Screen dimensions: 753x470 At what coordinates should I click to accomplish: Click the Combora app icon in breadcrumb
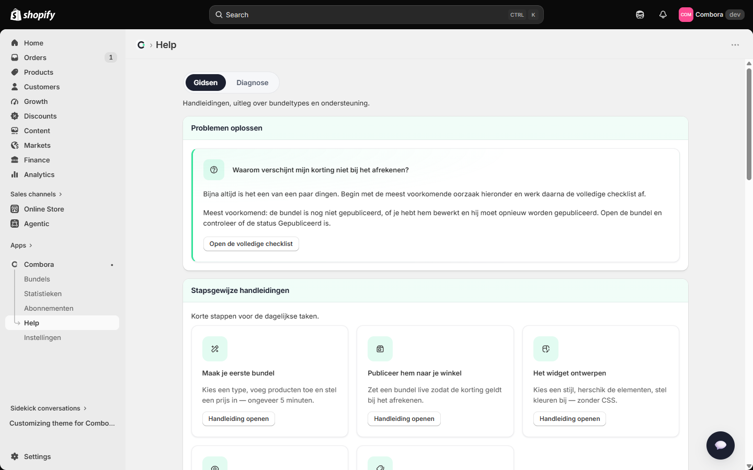click(x=141, y=45)
